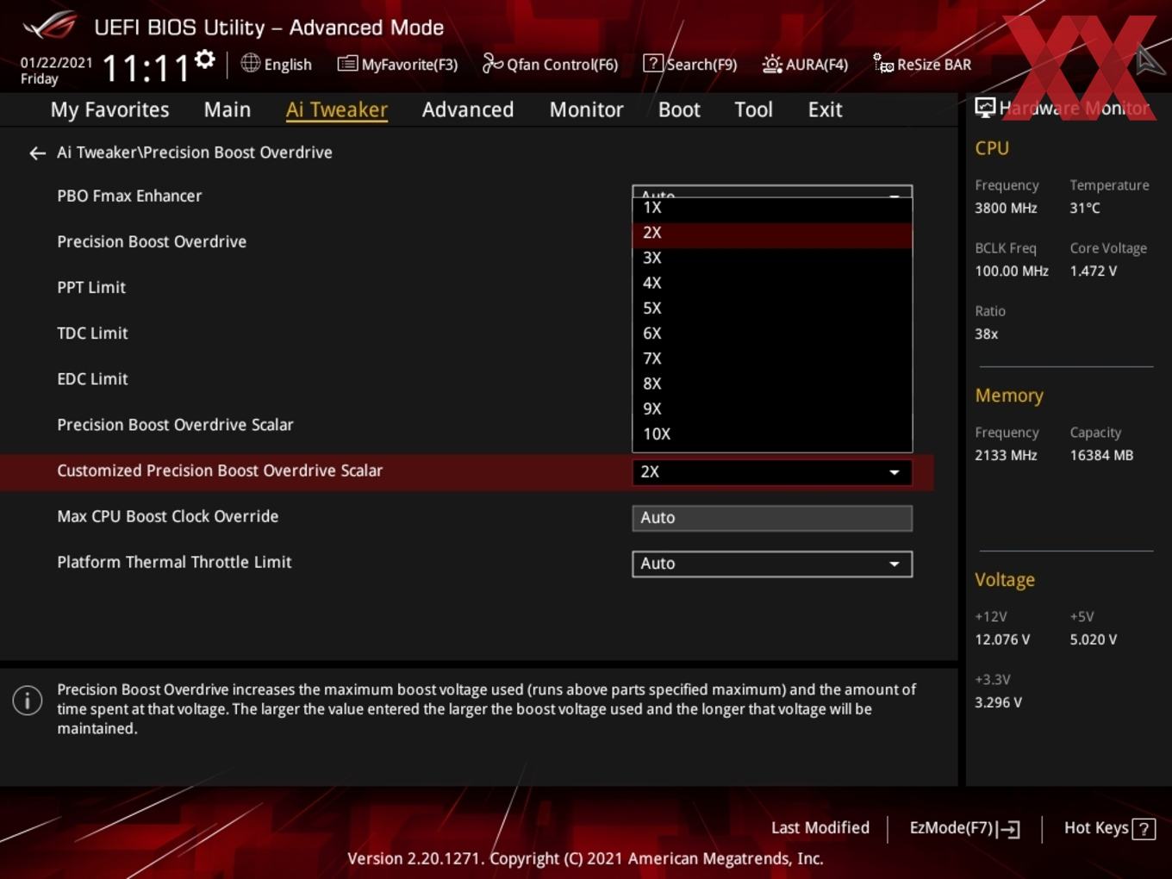Screen dimensions: 1172x879
Task: Select the Ai Tweaker tab
Action: (x=337, y=109)
